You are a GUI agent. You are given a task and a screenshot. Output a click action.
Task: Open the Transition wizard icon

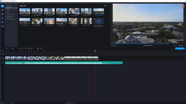[38, 49]
